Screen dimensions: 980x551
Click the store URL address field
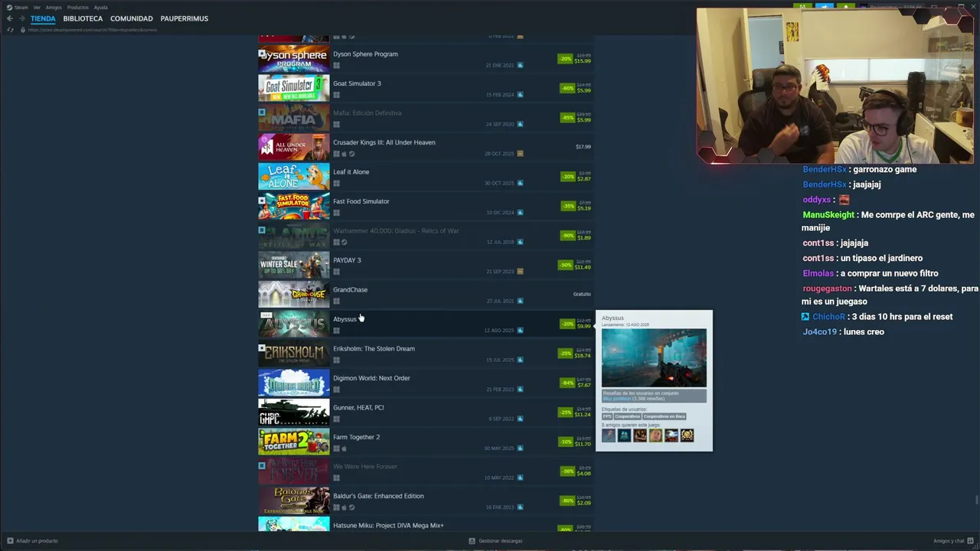93,30
